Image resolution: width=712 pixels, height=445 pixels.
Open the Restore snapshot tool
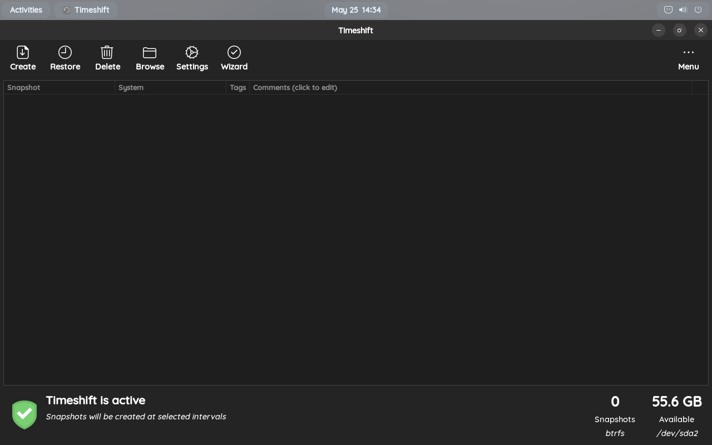(x=65, y=58)
